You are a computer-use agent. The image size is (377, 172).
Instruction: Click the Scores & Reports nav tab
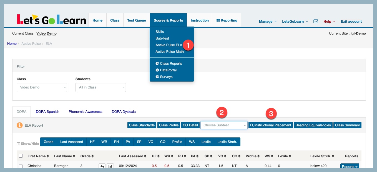(169, 20)
